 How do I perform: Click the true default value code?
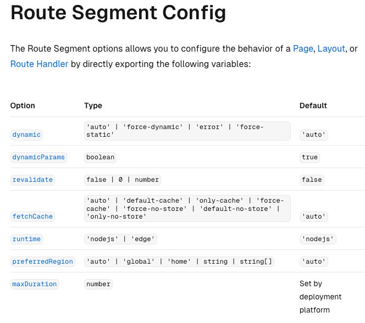point(309,158)
